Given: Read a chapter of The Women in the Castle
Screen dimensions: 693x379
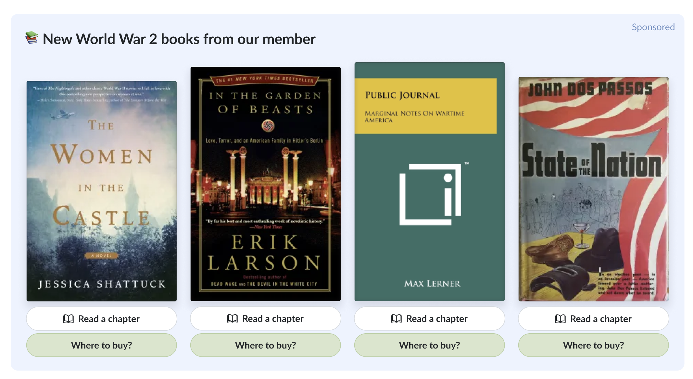Looking at the screenshot, I should pos(102,319).
